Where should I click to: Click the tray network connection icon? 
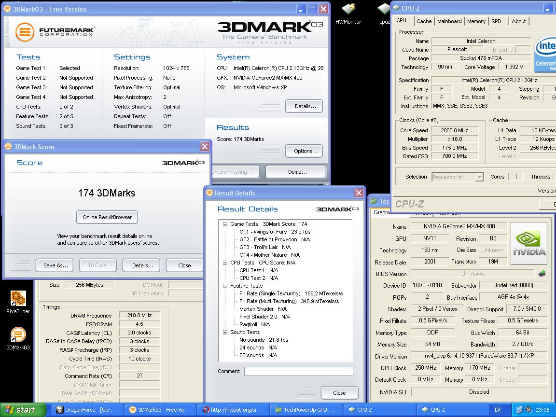click(519, 410)
